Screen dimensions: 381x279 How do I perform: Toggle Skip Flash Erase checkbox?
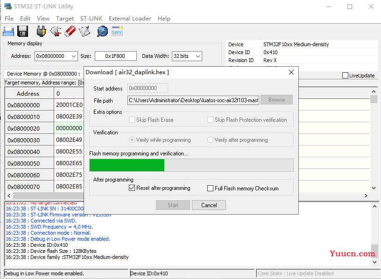pos(132,120)
